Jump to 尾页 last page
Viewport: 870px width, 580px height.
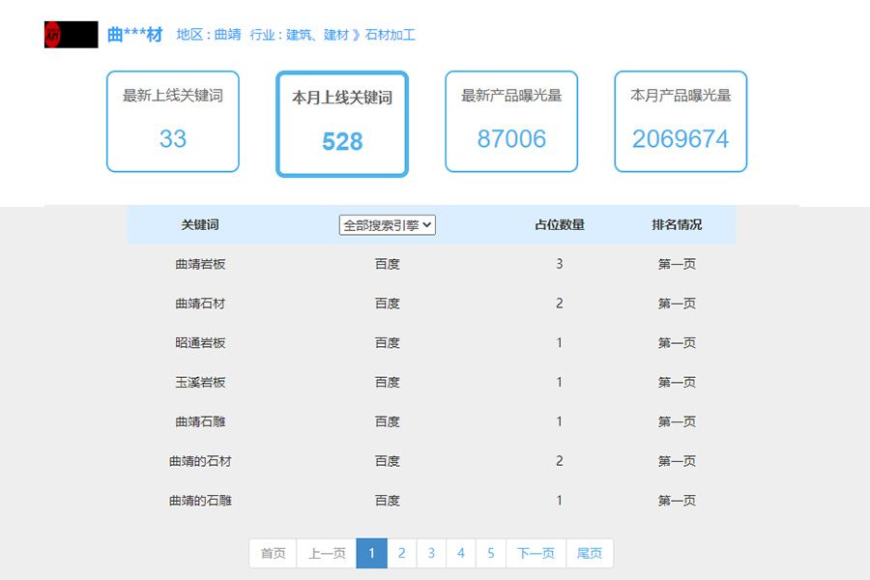(590, 553)
